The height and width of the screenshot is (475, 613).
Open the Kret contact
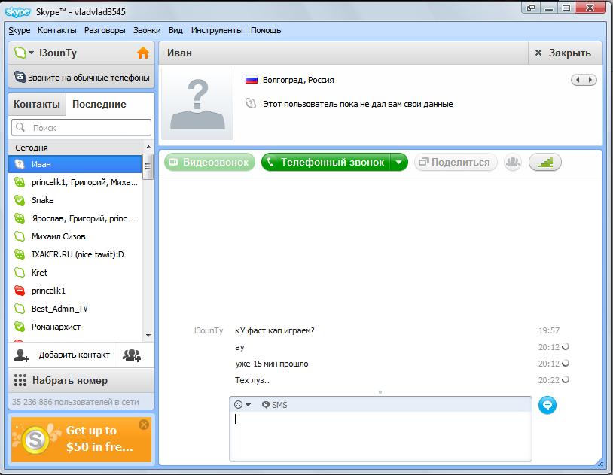(75, 272)
